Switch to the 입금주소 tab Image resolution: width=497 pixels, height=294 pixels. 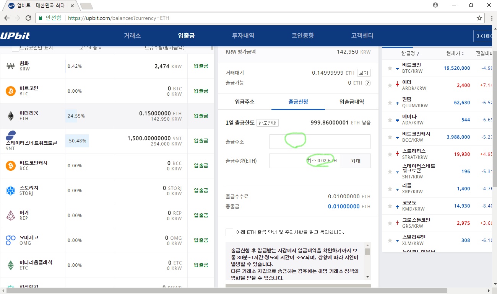[245, 102]
